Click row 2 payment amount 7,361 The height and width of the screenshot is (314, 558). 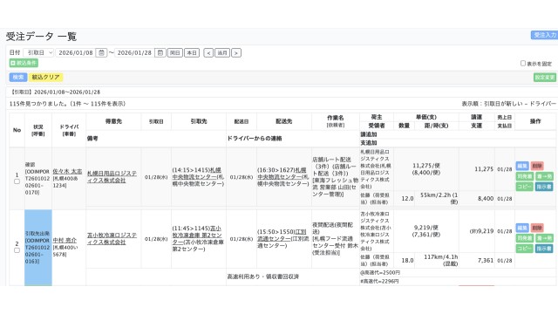486,261
